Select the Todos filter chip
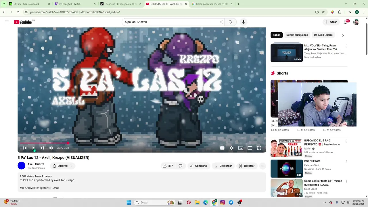 click(277, 35)
